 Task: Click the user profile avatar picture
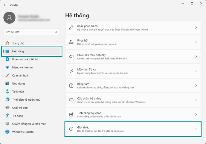[x=9, y=18]
